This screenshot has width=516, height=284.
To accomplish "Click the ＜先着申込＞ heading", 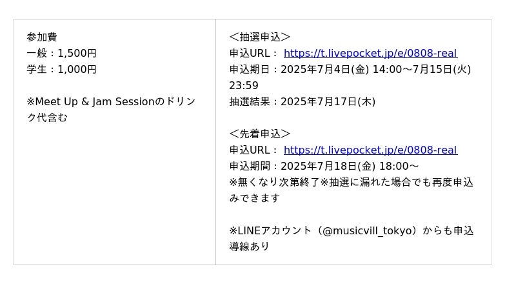I will click(259, 134).
